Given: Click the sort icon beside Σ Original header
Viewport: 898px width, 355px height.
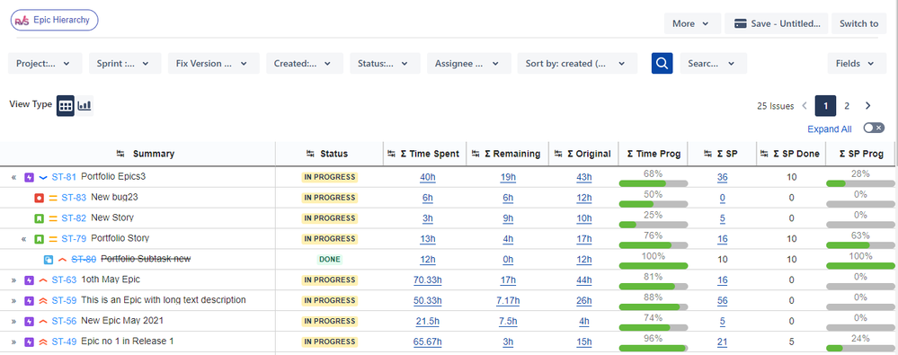Looking at the screenshot, I should (x=558, y=154).
